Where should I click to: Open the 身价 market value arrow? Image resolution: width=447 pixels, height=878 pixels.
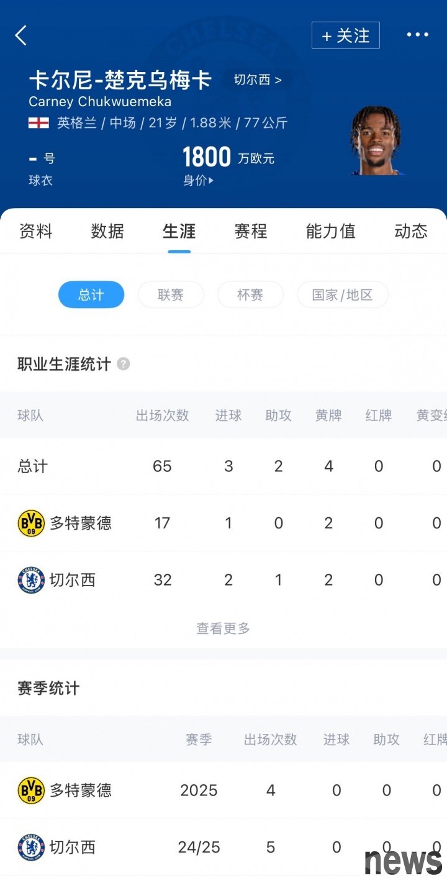199,181
